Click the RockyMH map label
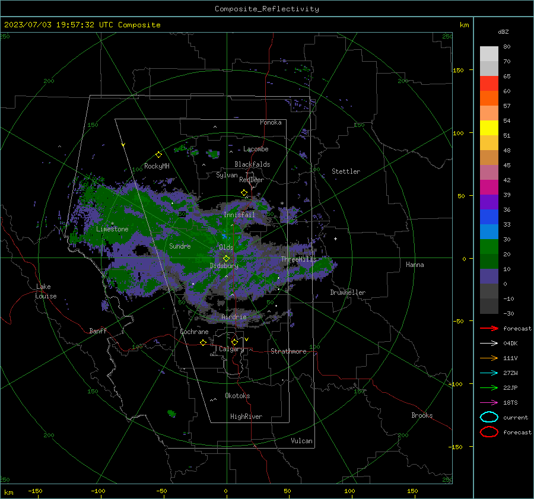This screenshot has width=534, height=499. [157, 166]
